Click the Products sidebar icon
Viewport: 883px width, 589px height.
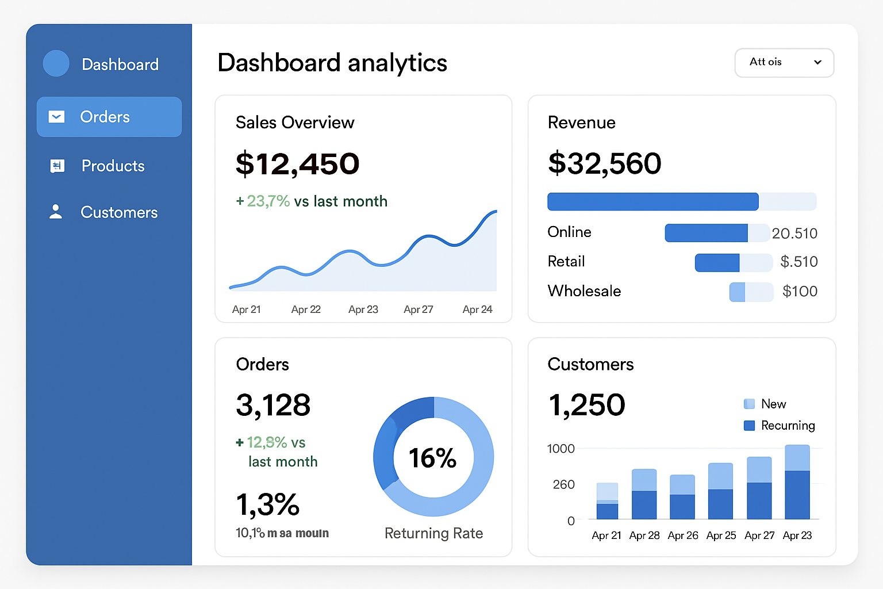57,166
